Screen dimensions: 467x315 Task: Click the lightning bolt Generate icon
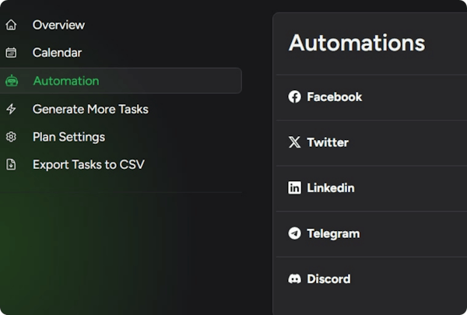point(11,109)
